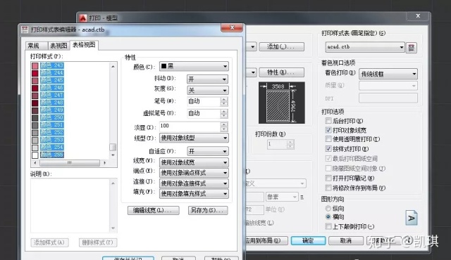Click 确定 in the 打印 dialog
Viewport: 451px width, 260px height.
click(308, 240)
